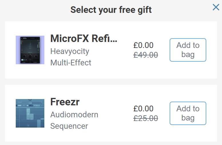Click the Freezr £0.00 price
This screenshot has width=222, height=145.
143,108
